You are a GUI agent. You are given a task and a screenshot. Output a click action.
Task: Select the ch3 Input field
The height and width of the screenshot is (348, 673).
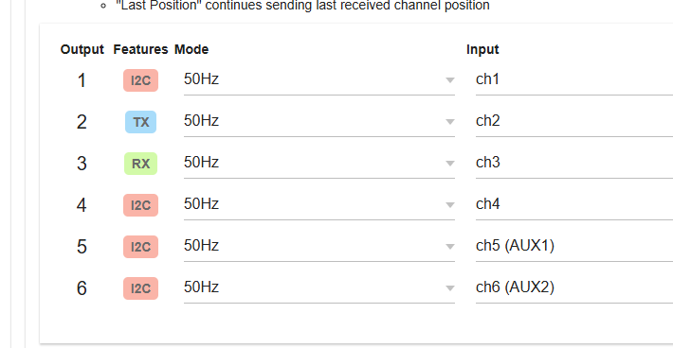coord(574,163)
